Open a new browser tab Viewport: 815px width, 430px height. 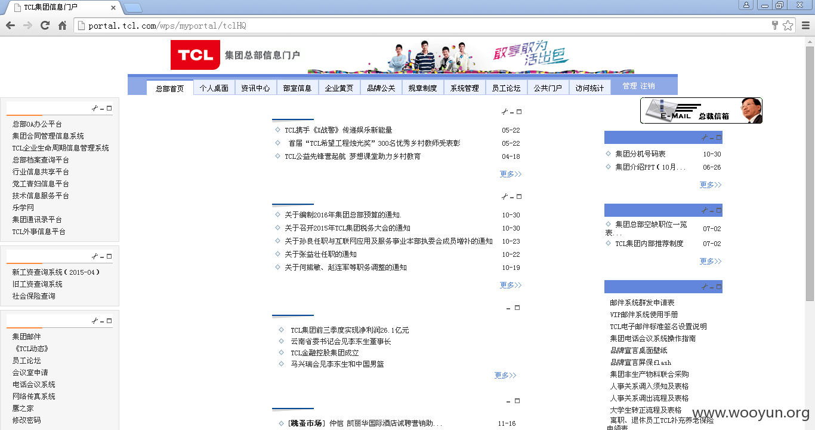point(133,7)
